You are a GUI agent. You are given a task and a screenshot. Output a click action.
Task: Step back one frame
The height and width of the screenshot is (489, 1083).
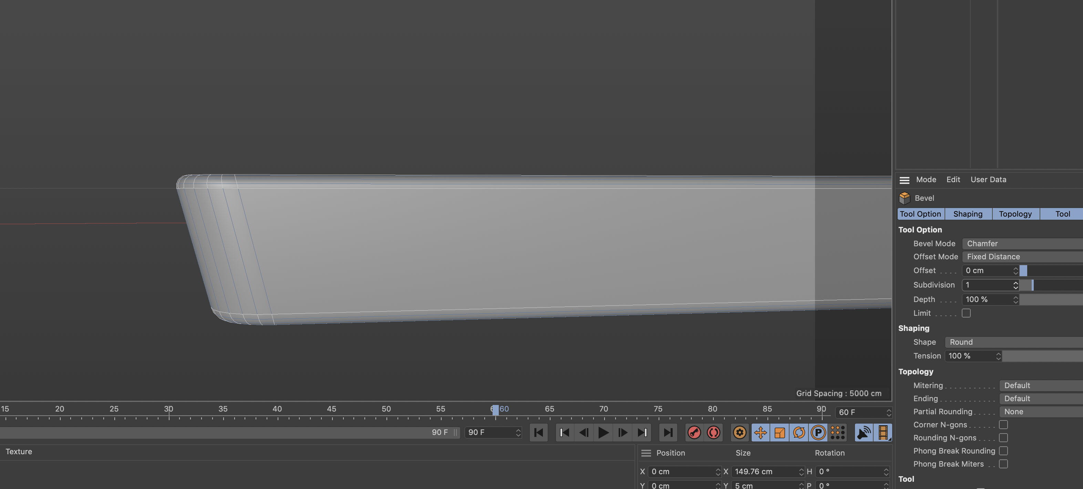tap(584, 432)
